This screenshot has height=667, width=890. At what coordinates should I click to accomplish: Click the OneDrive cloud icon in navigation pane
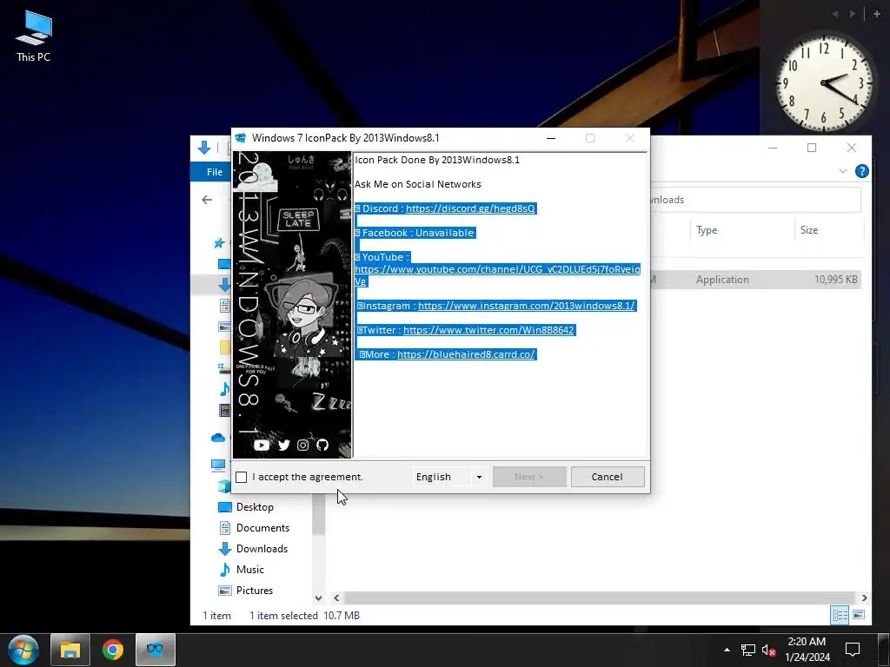click(x=218, y=438)
